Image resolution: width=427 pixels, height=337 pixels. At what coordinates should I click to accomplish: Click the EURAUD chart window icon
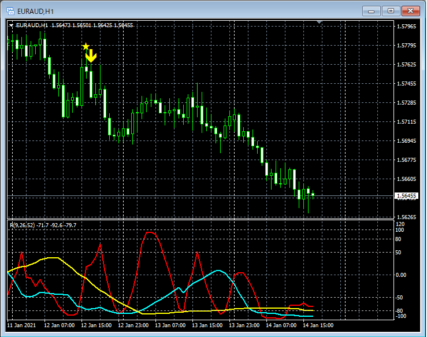[x=10, y=10]
